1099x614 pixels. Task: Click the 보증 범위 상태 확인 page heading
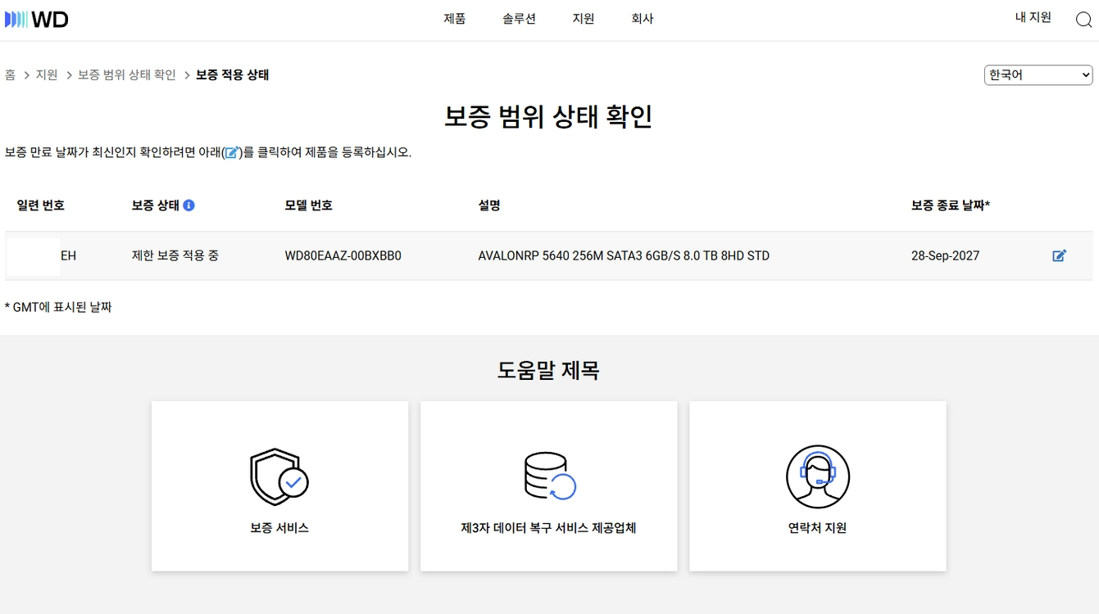coord(548,116)
